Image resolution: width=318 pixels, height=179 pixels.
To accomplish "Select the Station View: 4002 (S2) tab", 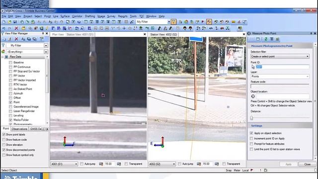I will point(163,34).
